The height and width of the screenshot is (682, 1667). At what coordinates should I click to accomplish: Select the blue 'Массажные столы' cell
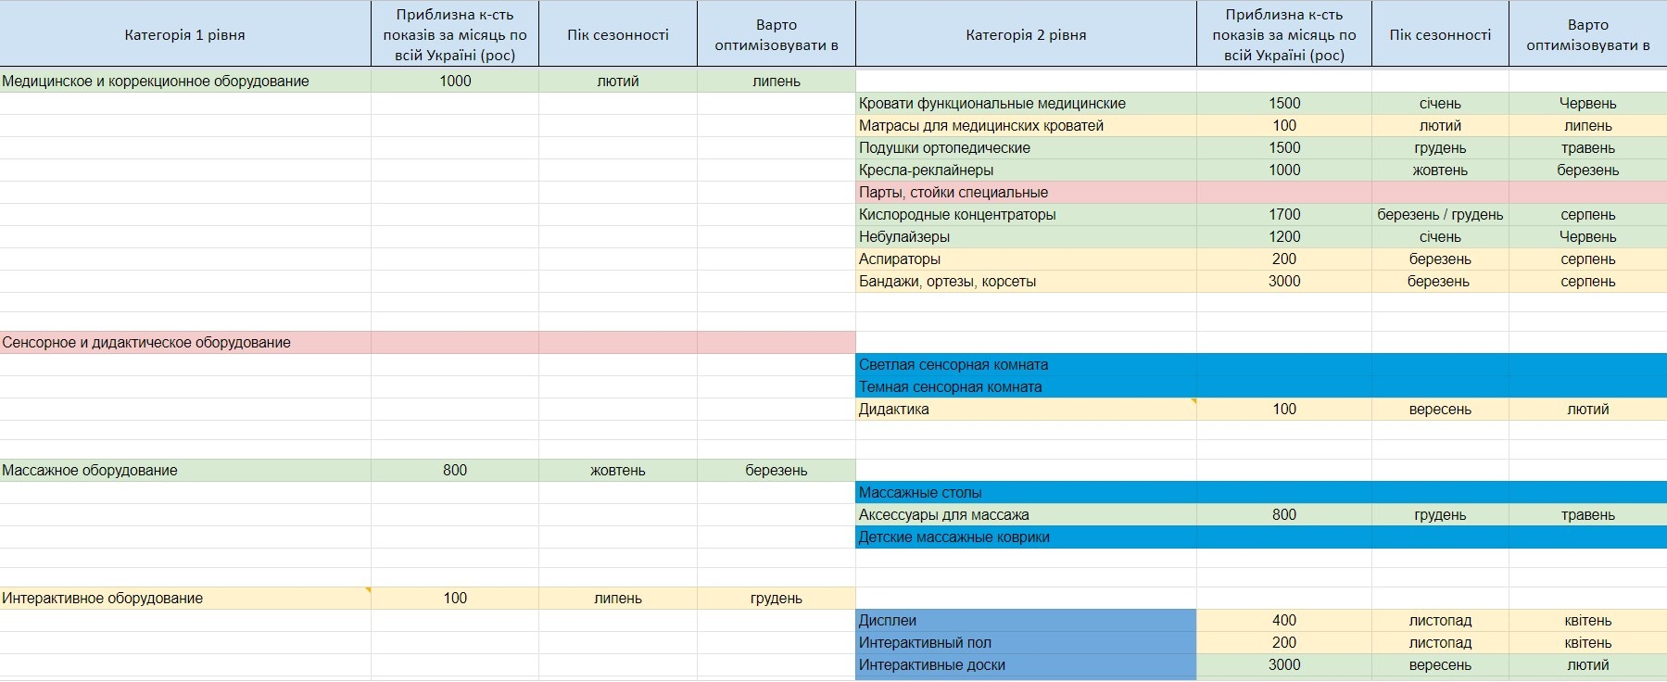click(1026, 493)
